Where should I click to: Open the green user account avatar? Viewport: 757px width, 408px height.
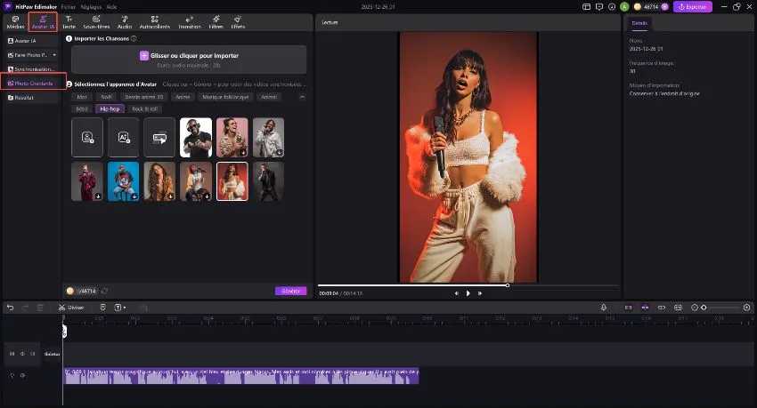pos(624,7)
